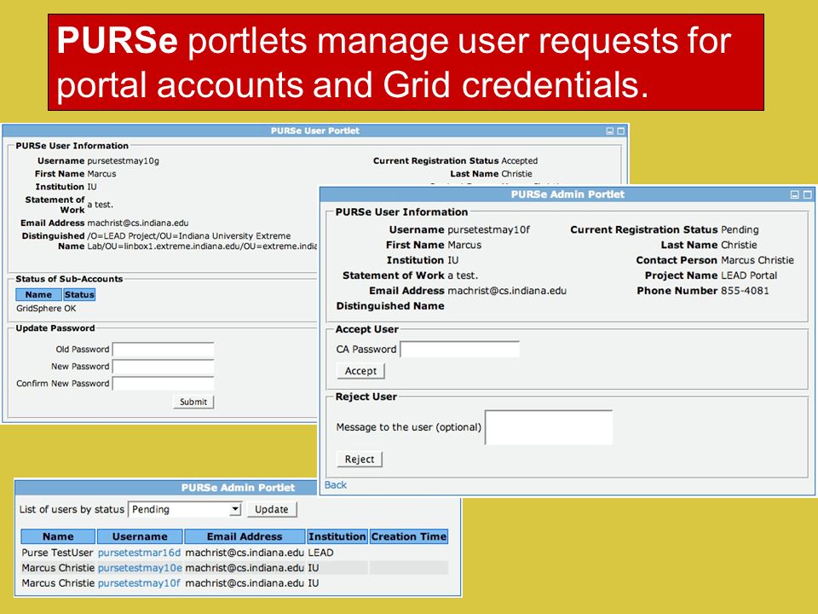Screen dimensions: 818x614
Task: Click the email cell in the pursetestmar16d row
Action: [245, 553]
